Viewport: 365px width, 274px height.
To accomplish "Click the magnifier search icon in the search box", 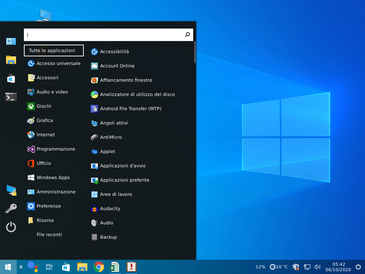I will click(187, 35).
